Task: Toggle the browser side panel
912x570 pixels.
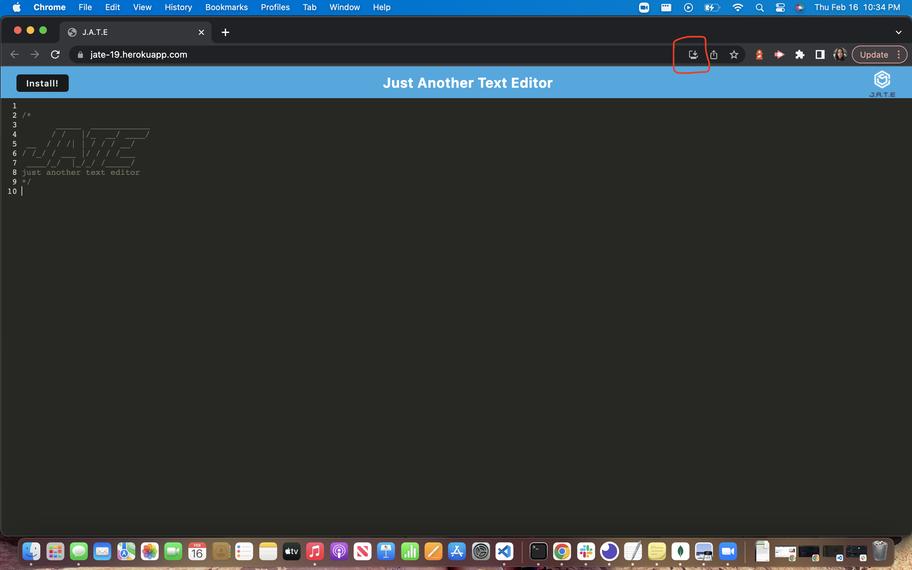Action: 820,54
